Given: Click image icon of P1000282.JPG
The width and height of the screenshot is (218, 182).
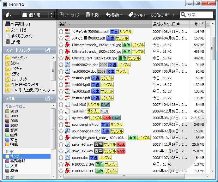Looking at the screenshot, I should tap(67, 164).
